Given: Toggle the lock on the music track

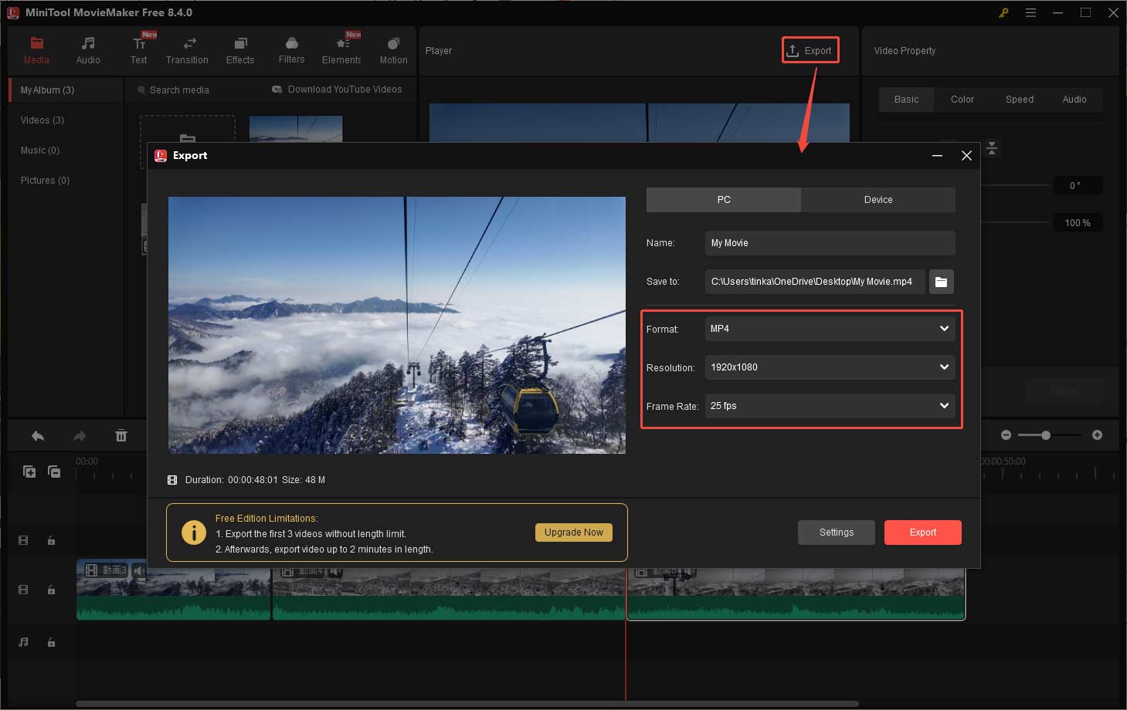Looking at the screenshot, I should tap(51, 641).
